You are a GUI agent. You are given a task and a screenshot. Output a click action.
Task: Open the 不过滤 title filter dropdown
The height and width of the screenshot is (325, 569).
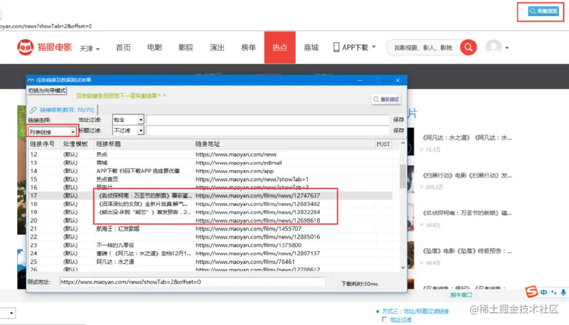click(x=128, y=130)
